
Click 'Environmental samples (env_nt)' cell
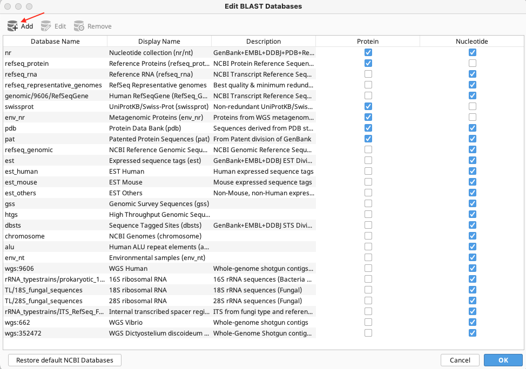click(159, 257)
